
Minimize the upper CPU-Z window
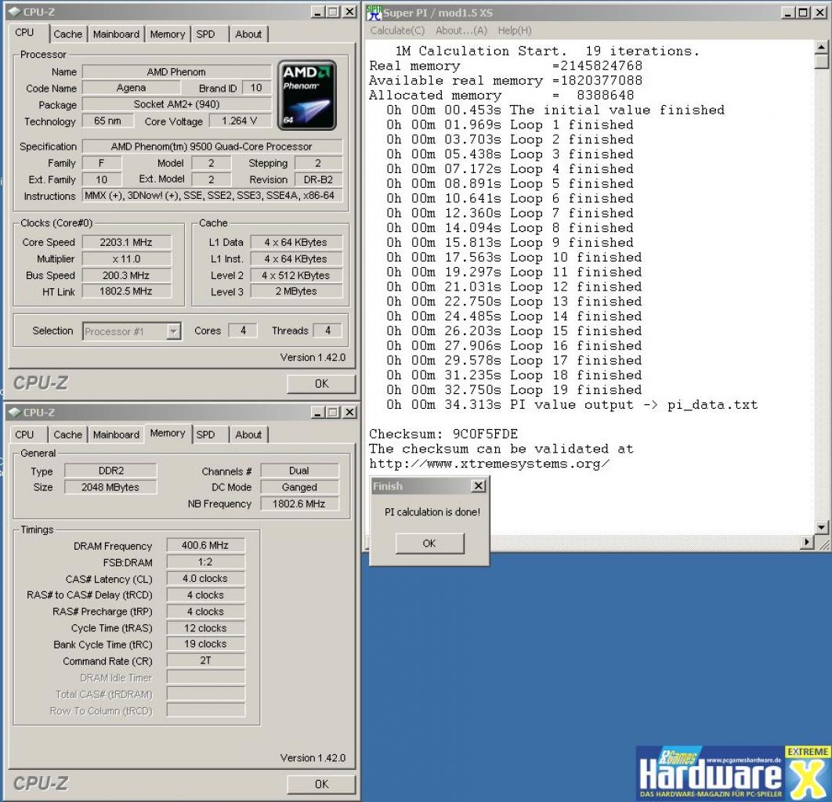pyautogui.click(x=318, y=12)
